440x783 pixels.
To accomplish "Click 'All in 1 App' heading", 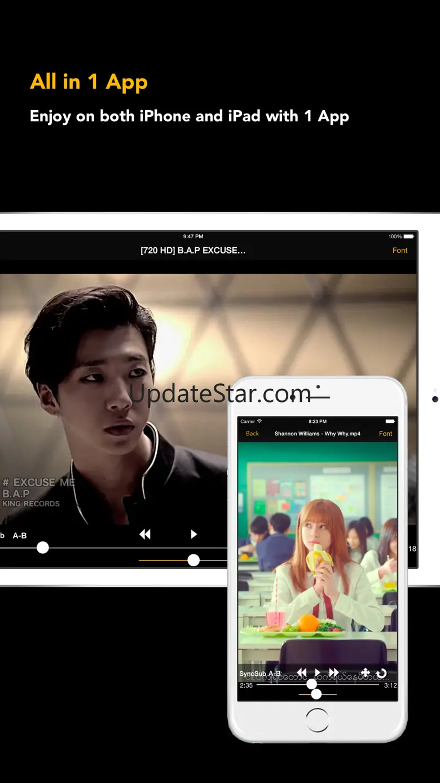I will click(x=89, y=82).
